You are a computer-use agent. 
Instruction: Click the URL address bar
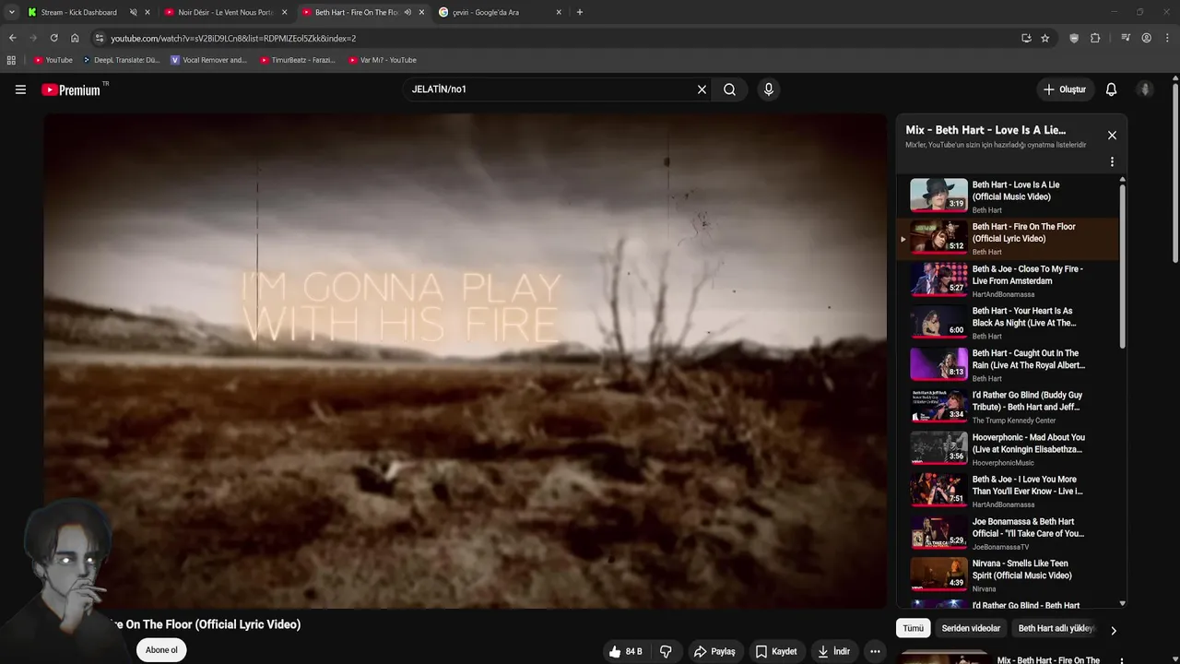553,38
